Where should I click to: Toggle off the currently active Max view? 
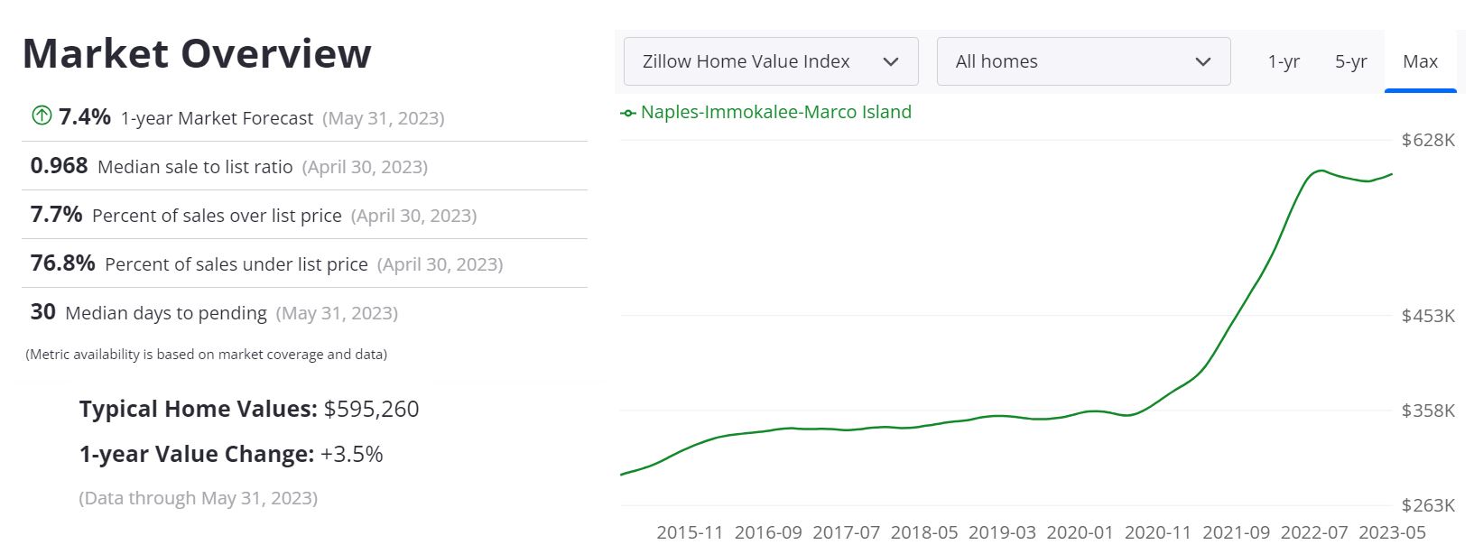(x=1420, y=61)
